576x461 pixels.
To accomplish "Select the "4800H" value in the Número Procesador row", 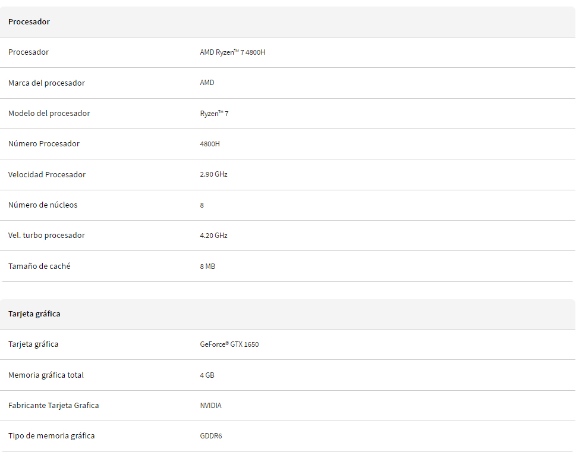I will (210, 144).
